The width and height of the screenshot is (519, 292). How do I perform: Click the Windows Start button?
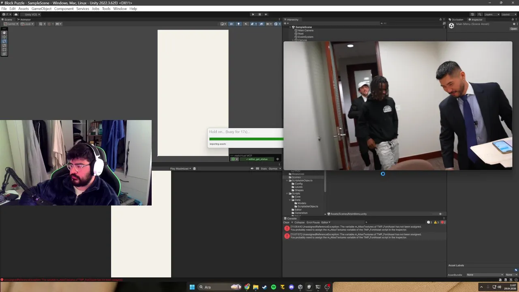(192, 287)
